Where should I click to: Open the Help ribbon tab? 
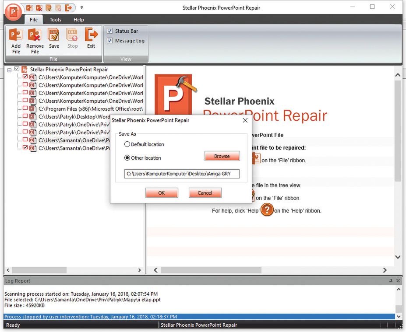[x=79, y=20]
